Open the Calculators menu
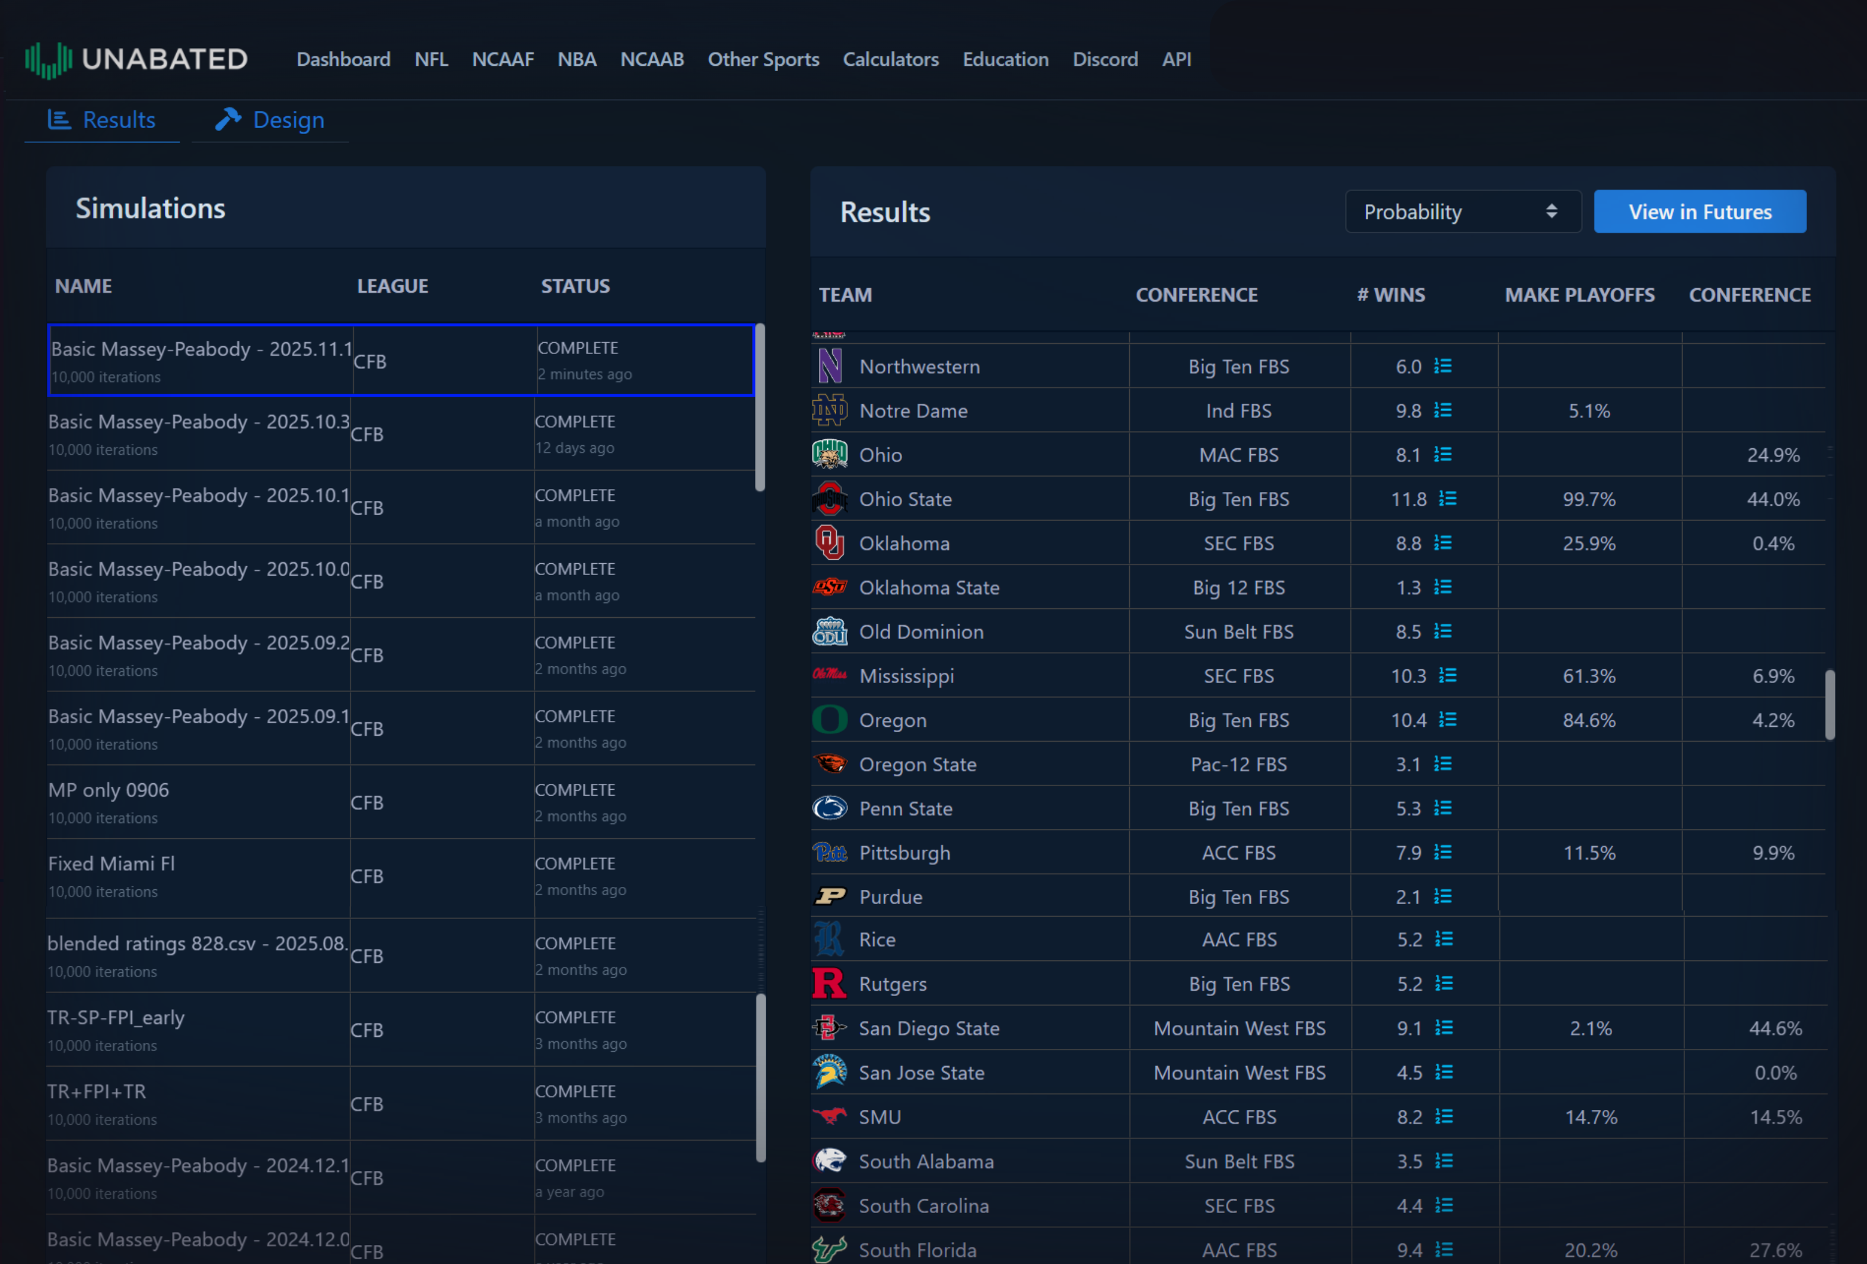 click(x=891, y=59)
